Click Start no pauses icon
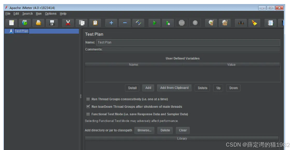The height and width of the screenshot is (150, 291). [168, 23]
